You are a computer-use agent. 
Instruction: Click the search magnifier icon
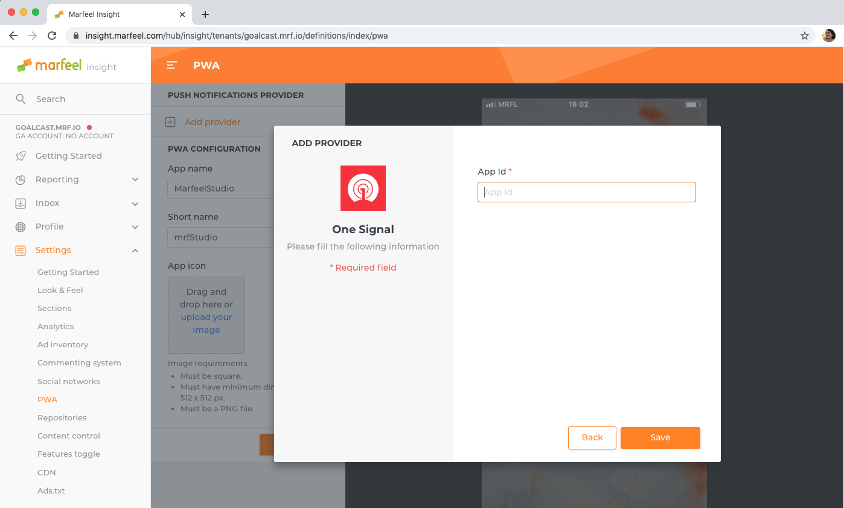pos(21,99)
